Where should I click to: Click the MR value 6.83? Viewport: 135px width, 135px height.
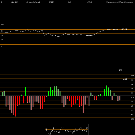(125, 79)
